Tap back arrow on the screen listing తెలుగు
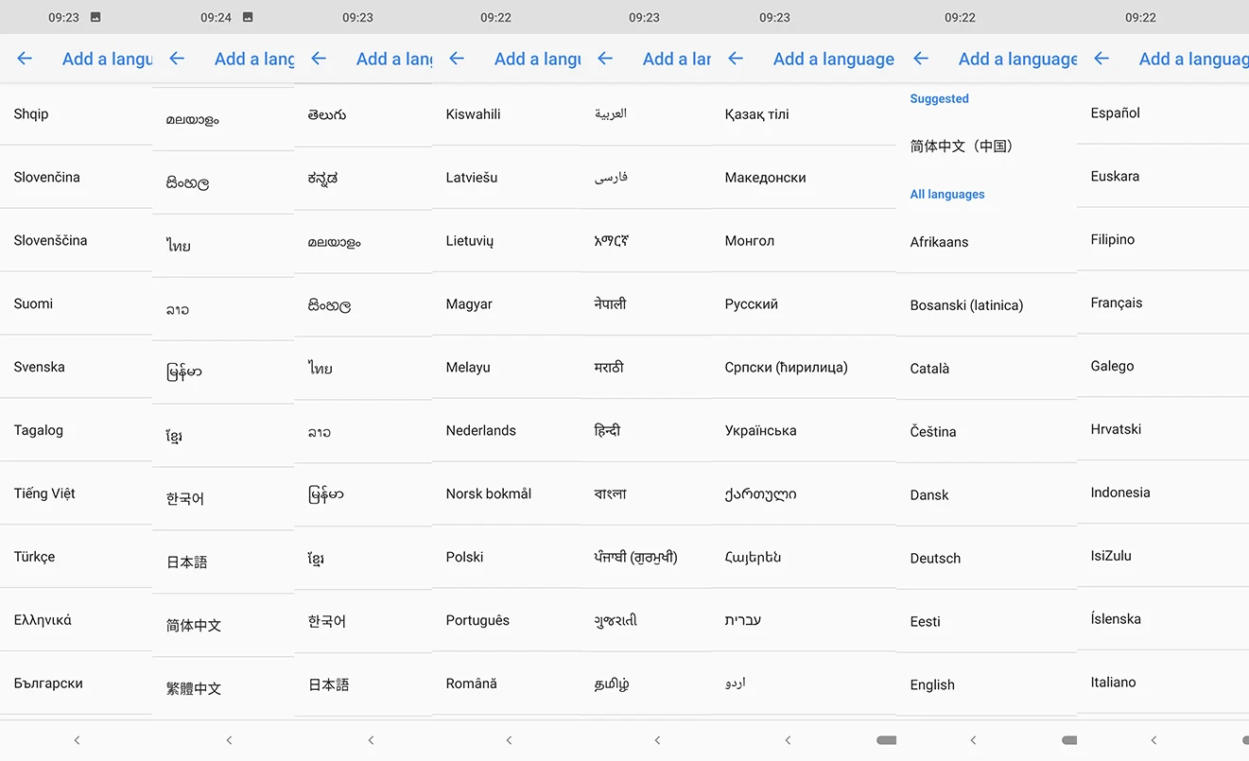 (x=319, y=59)
